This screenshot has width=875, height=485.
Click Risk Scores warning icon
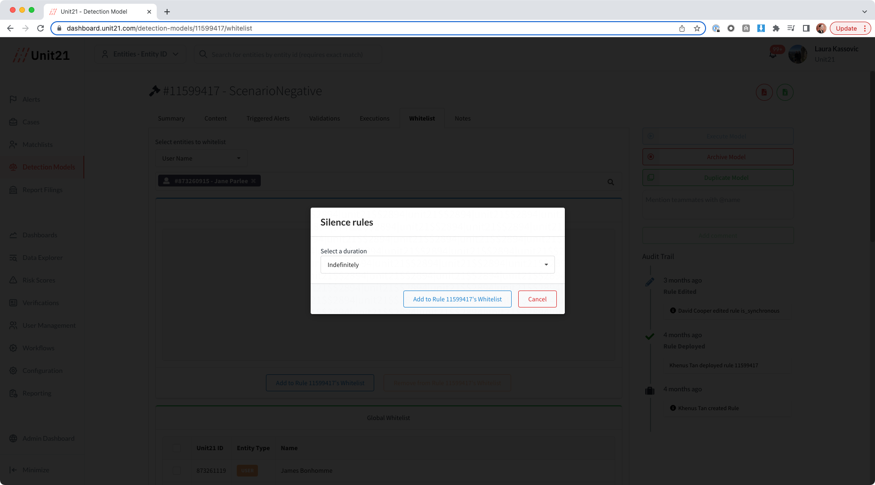point(13,280)
